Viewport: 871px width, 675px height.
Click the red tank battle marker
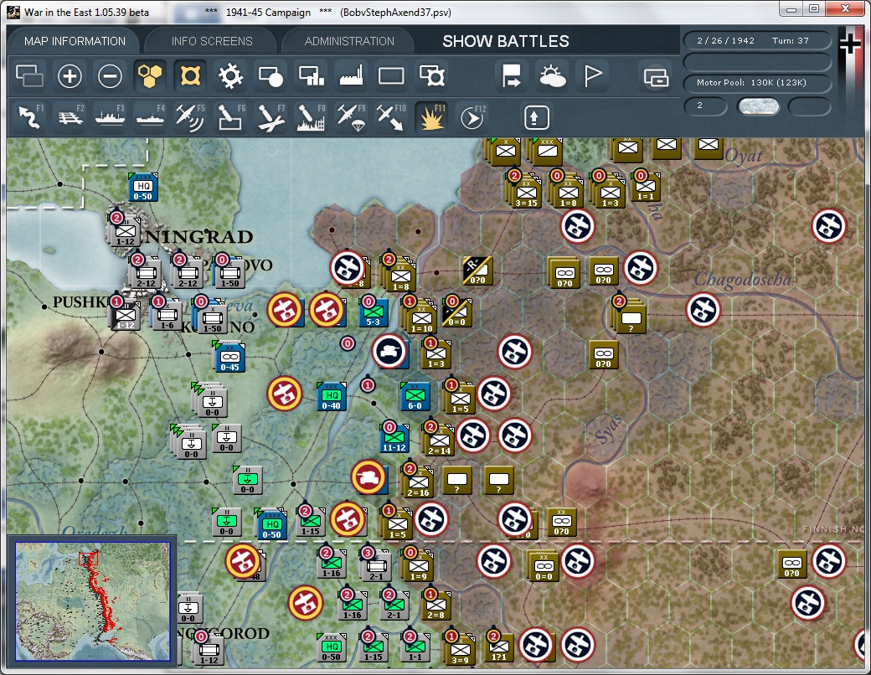click(368, 477)
